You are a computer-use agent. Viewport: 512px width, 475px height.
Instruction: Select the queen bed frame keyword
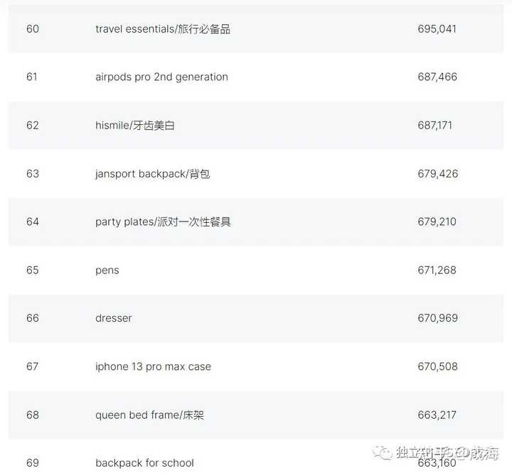click(x=149, y=415)
